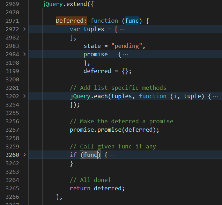Click the ellipsis after 'tuple) {'
The image size is (222, 205).
coord(215,96)
